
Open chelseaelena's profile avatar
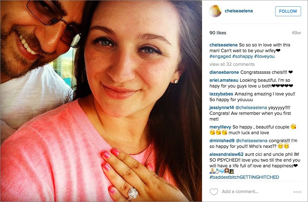click(215, 11)
